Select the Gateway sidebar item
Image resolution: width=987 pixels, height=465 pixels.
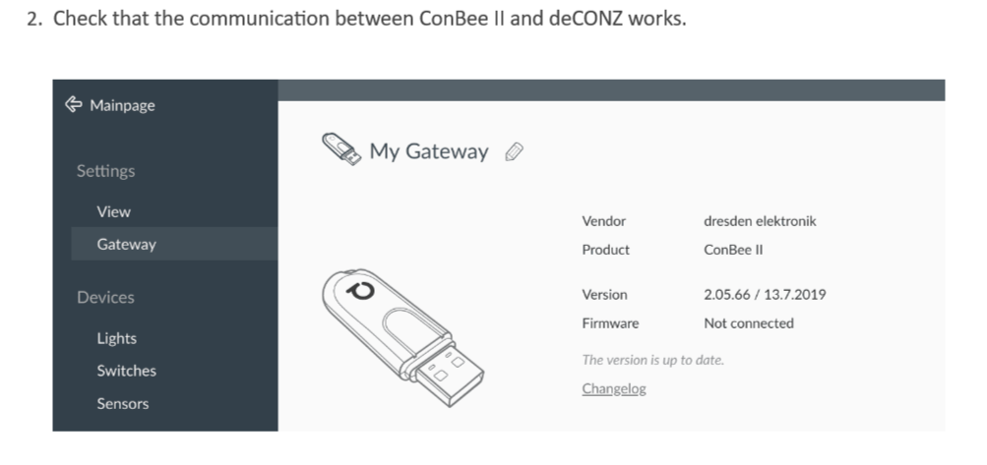(174, 244)
